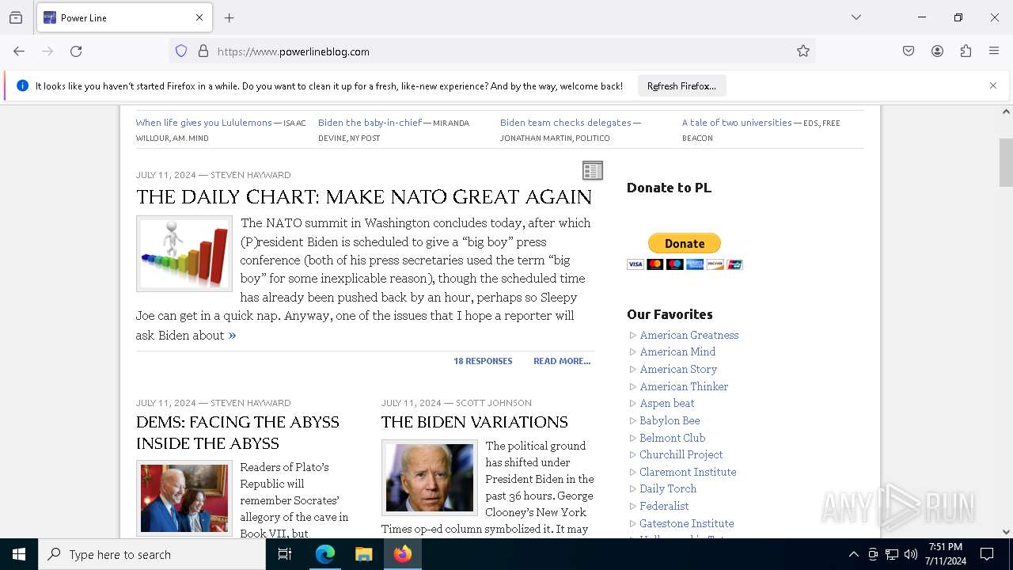Image resolution: width=1013 pixels, height=570 pixels.
Task: Open volume control tray icon
Action: (911, 554)
